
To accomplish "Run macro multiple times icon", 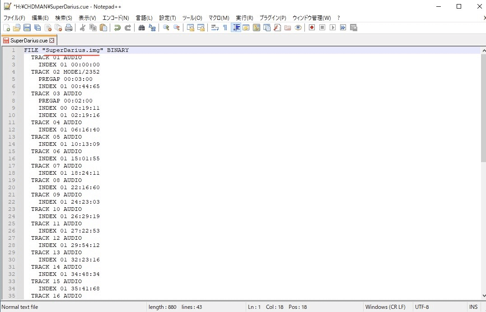I will click(x=343, y=28).
